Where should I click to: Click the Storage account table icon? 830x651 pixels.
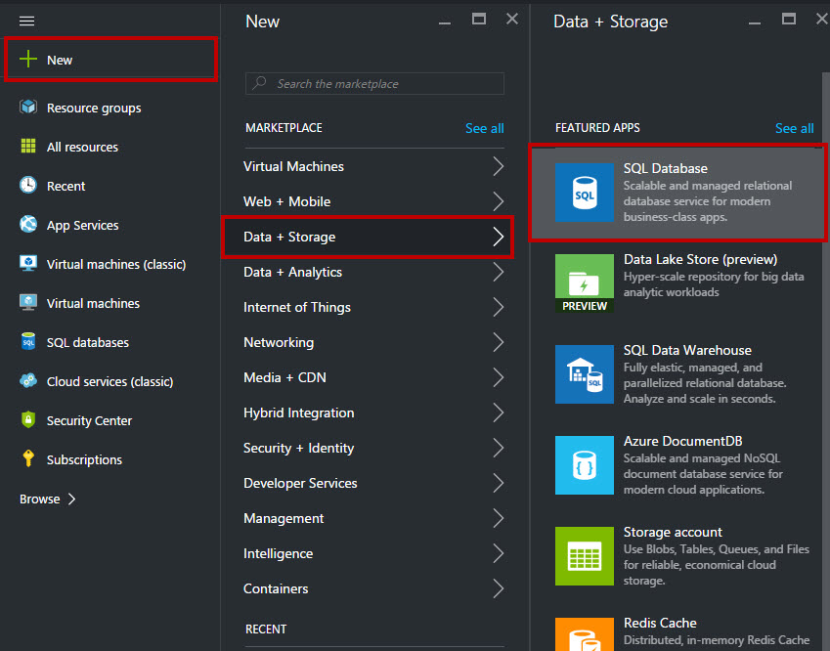tap(585, 556)
